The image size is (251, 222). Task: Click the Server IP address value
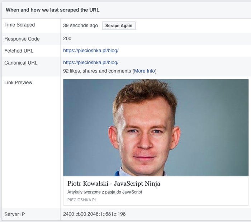click(94, 214)
